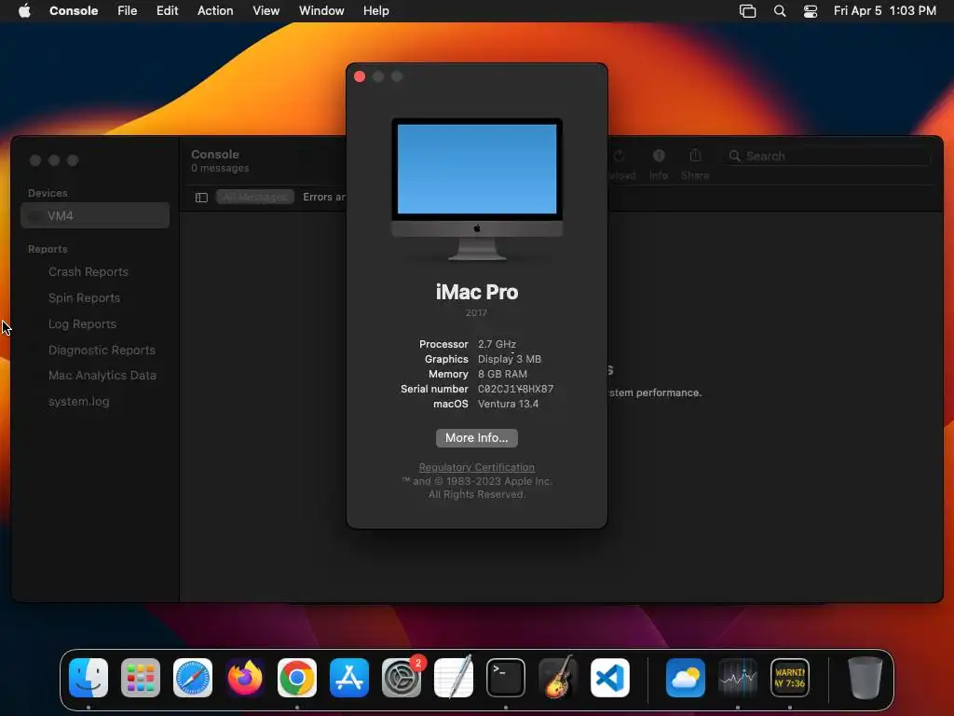954x716 pixels.
Task: Open Finder from the Dock
Action: tap(89, 678)
